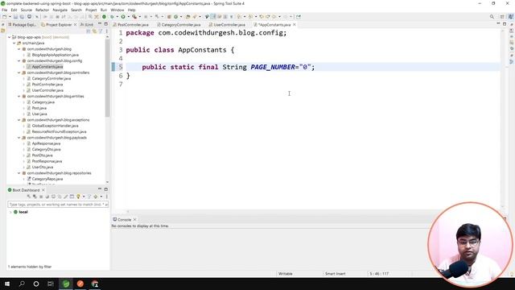Open the Open Perspective icon at top right
Image resolution: width=515 pixels, height=290 pixels.
[x=502, y=17]
